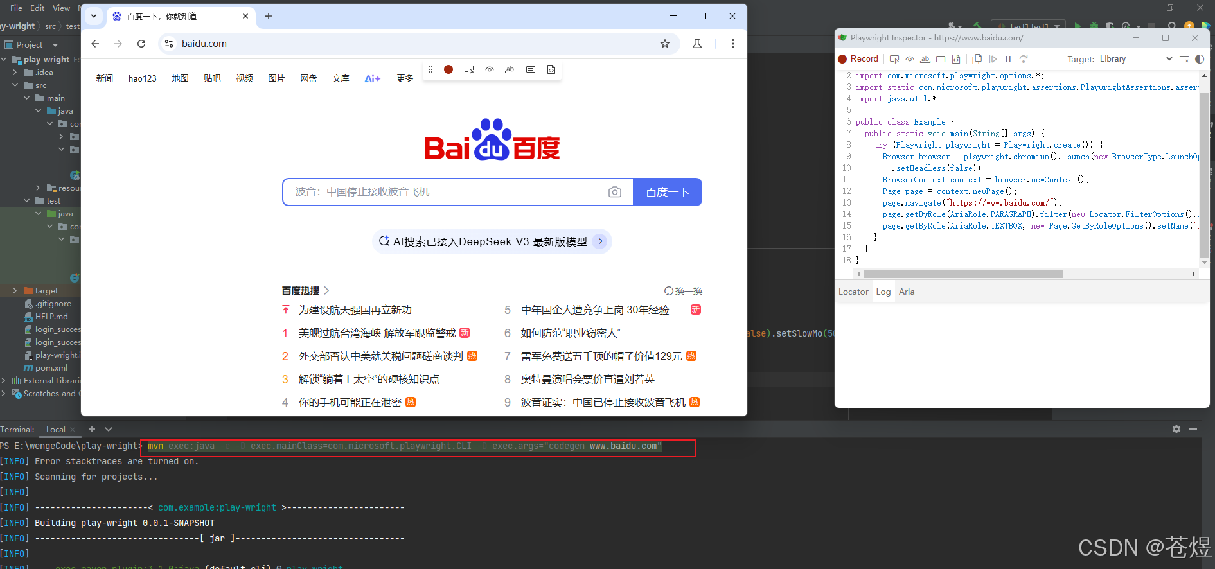Click Pick locator icon in Inspector toolbar
The image size is (1215, 569).
894,59
